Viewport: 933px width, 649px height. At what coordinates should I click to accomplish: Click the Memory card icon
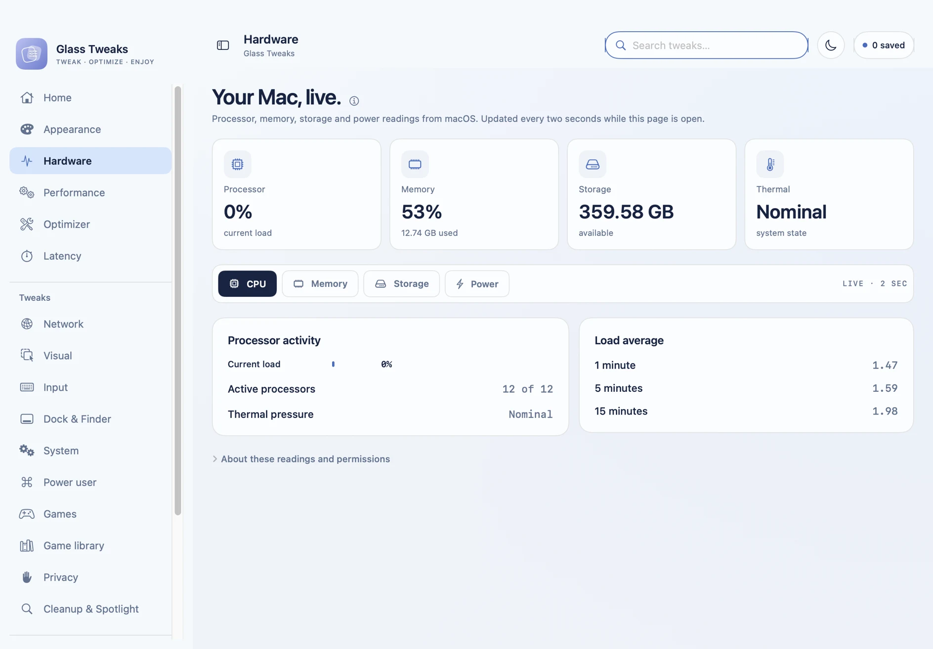click(415, 164)
